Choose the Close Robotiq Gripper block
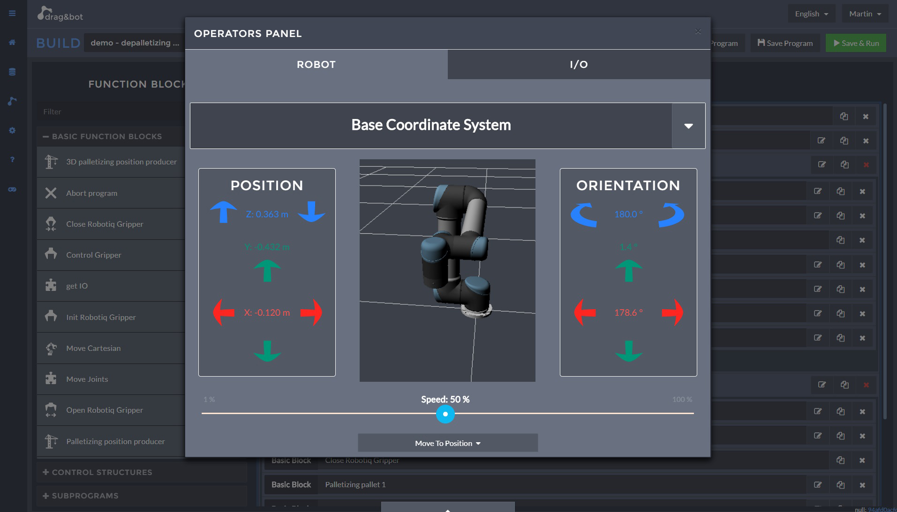The height and width of the screenshot is (512, 897). click(104, 224)
